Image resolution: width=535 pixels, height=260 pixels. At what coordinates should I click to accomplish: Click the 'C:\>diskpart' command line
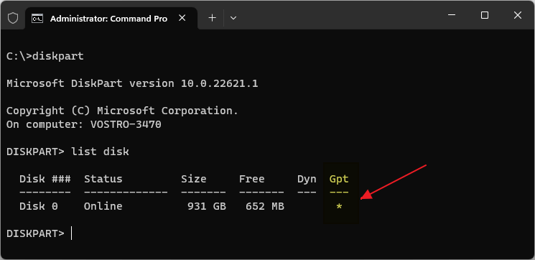click(x=45, y=56)
